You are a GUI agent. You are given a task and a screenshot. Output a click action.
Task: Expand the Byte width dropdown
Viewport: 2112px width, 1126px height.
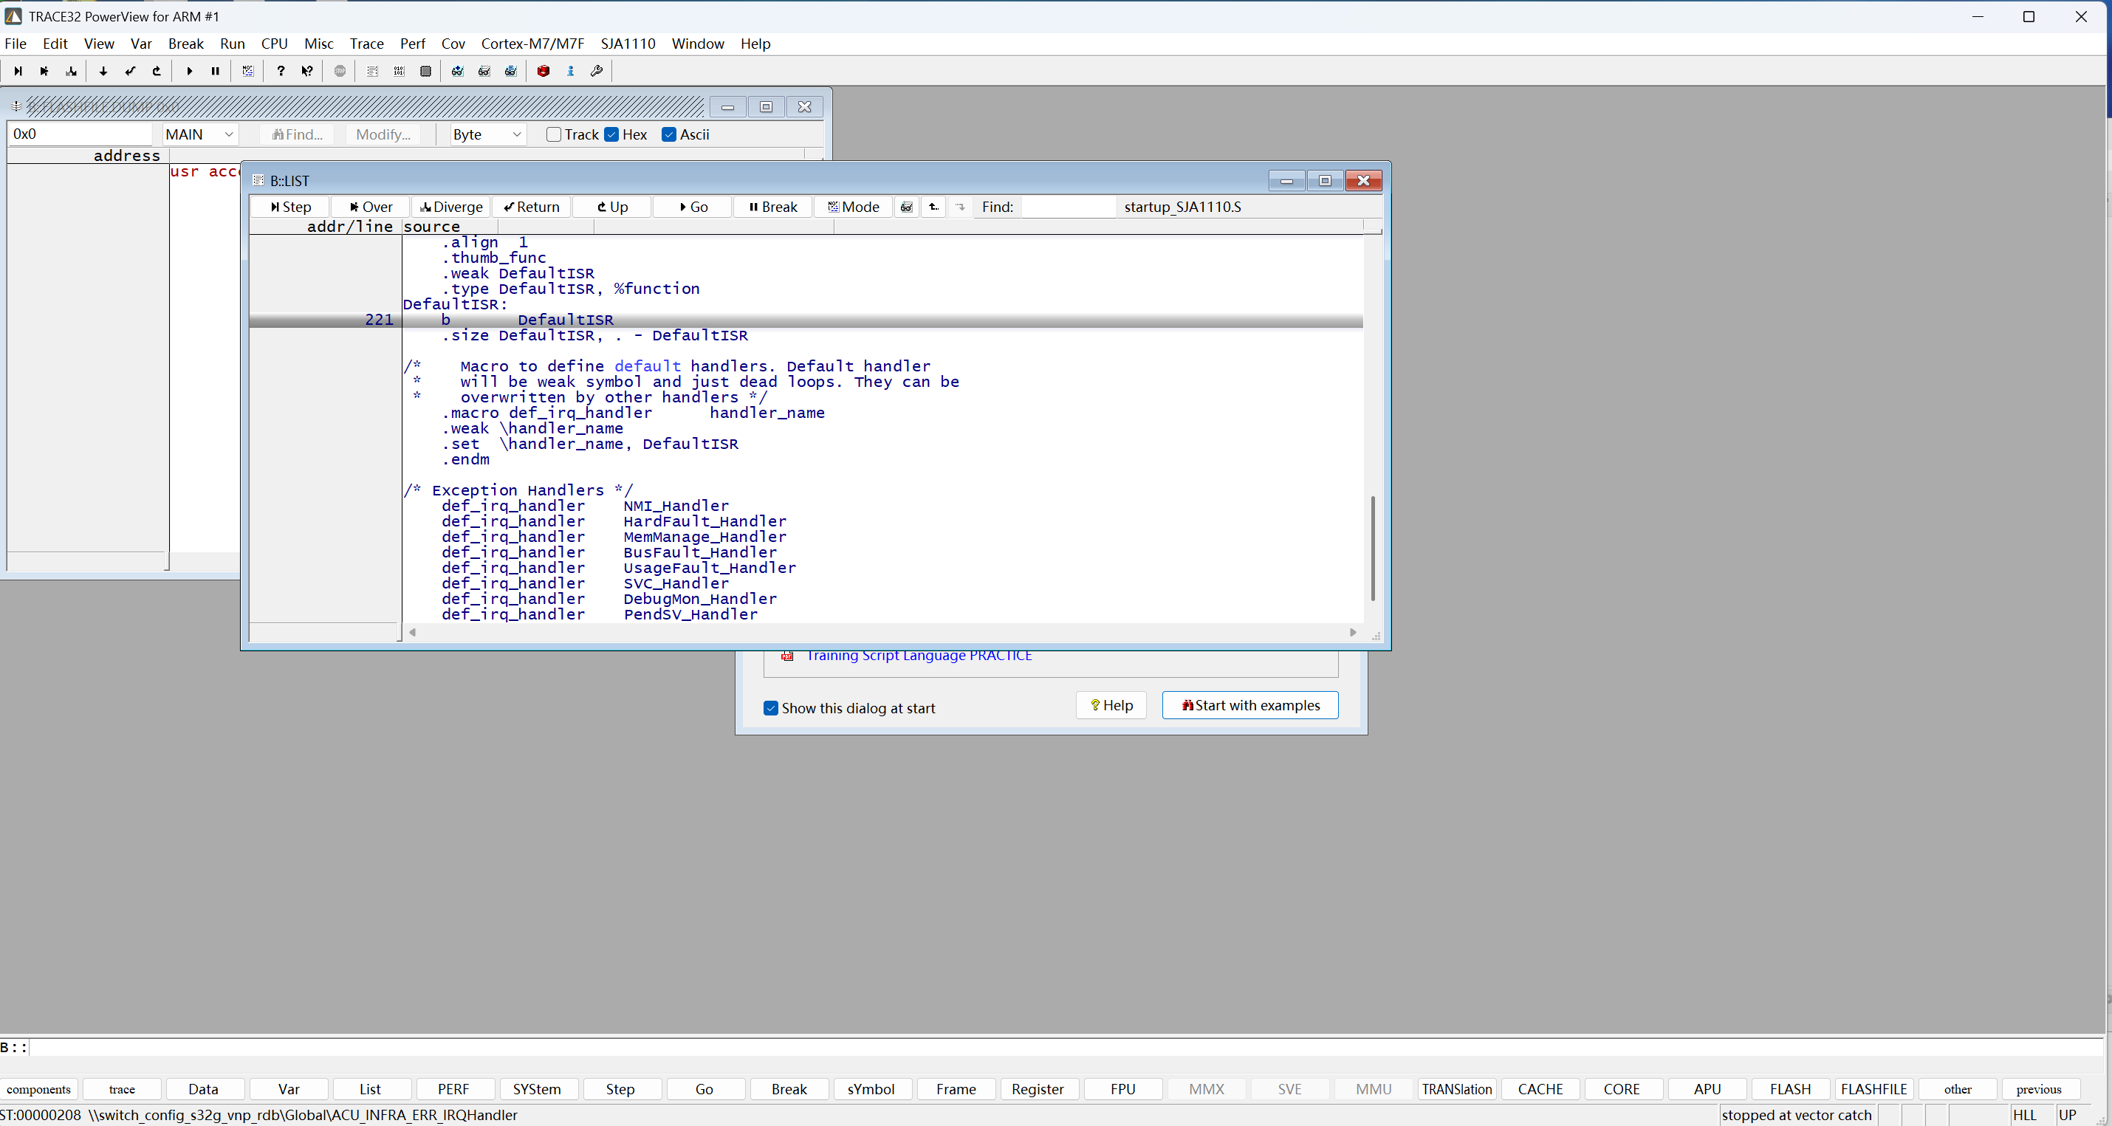pos(488,134)
